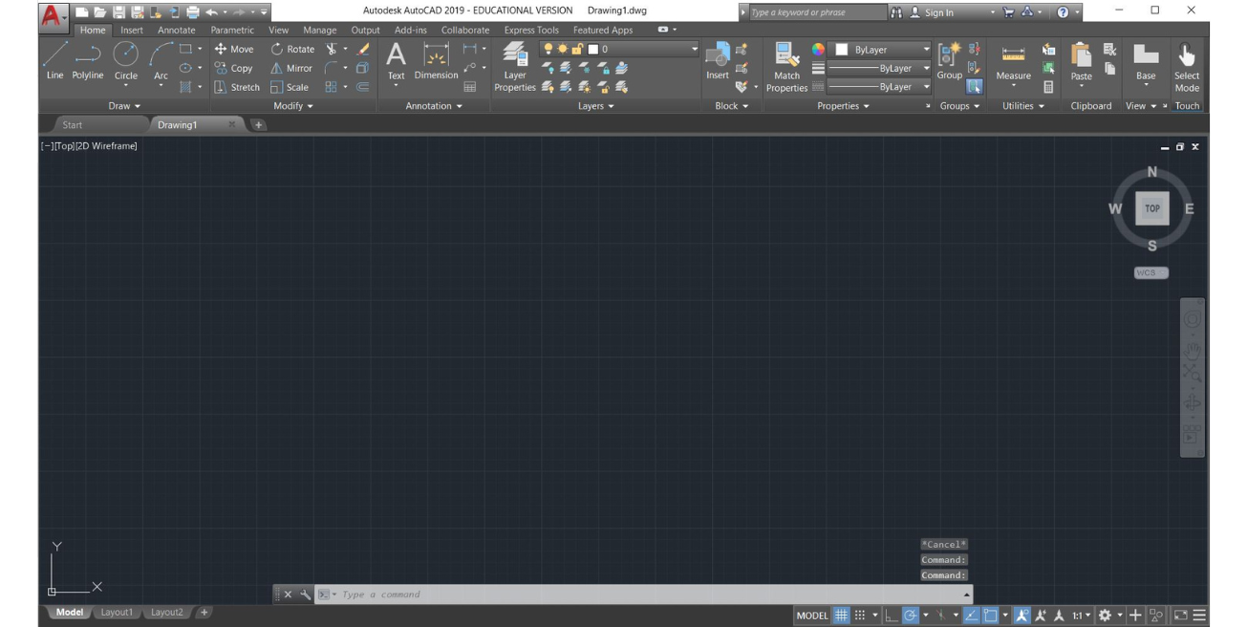Open the object color ByLayer swatch dropdown
This screenshot has height=627, width=1247.
coord(879,49)
